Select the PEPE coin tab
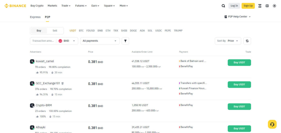The image size is (281, 133). [x=168, y=31]
